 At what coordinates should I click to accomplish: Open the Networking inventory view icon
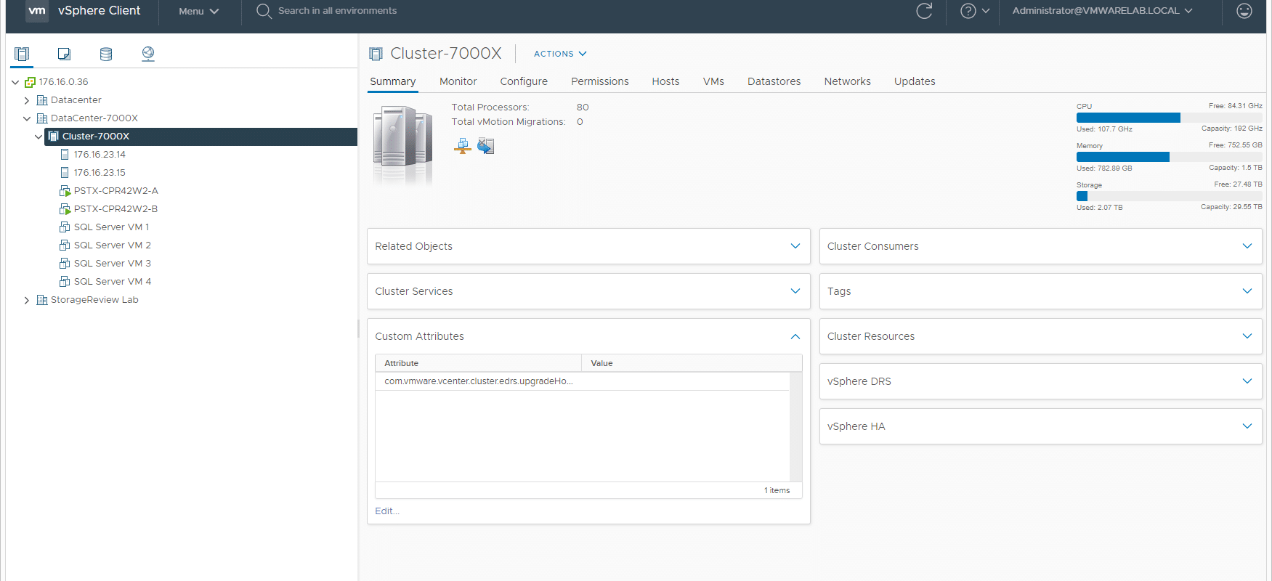pyautogui.click(x=148, y=54)
